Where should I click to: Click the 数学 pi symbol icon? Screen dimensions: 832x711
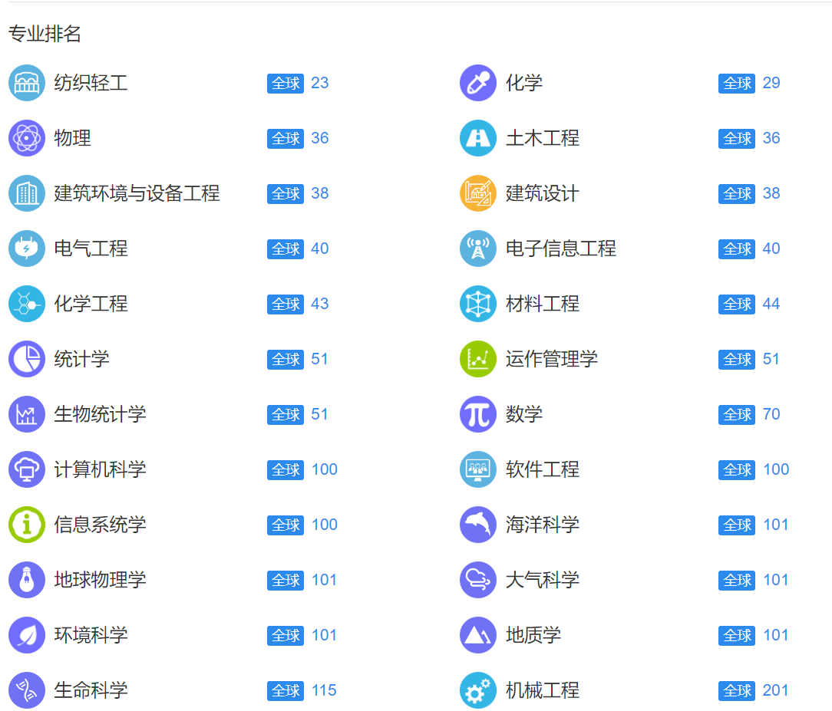coord(477,414)
